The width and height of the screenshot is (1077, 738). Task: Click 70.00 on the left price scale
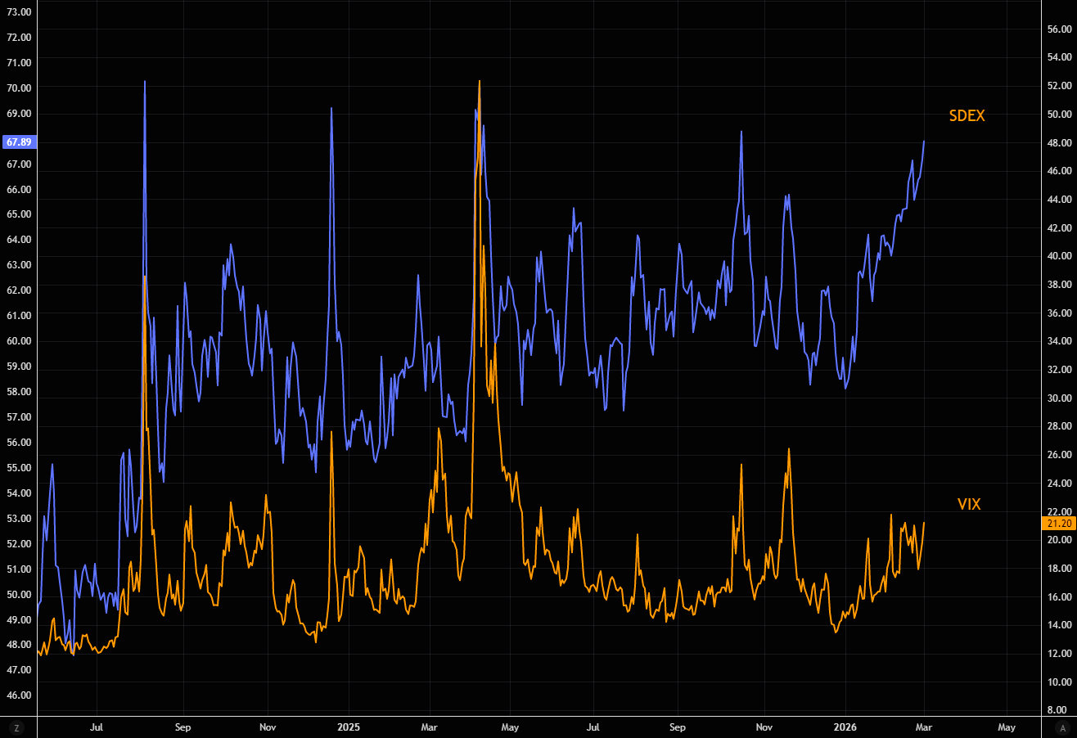(18, 88)
